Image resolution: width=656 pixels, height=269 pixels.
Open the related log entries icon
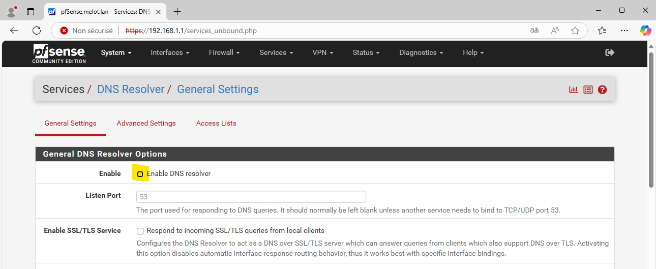click(x=588, y=89)
